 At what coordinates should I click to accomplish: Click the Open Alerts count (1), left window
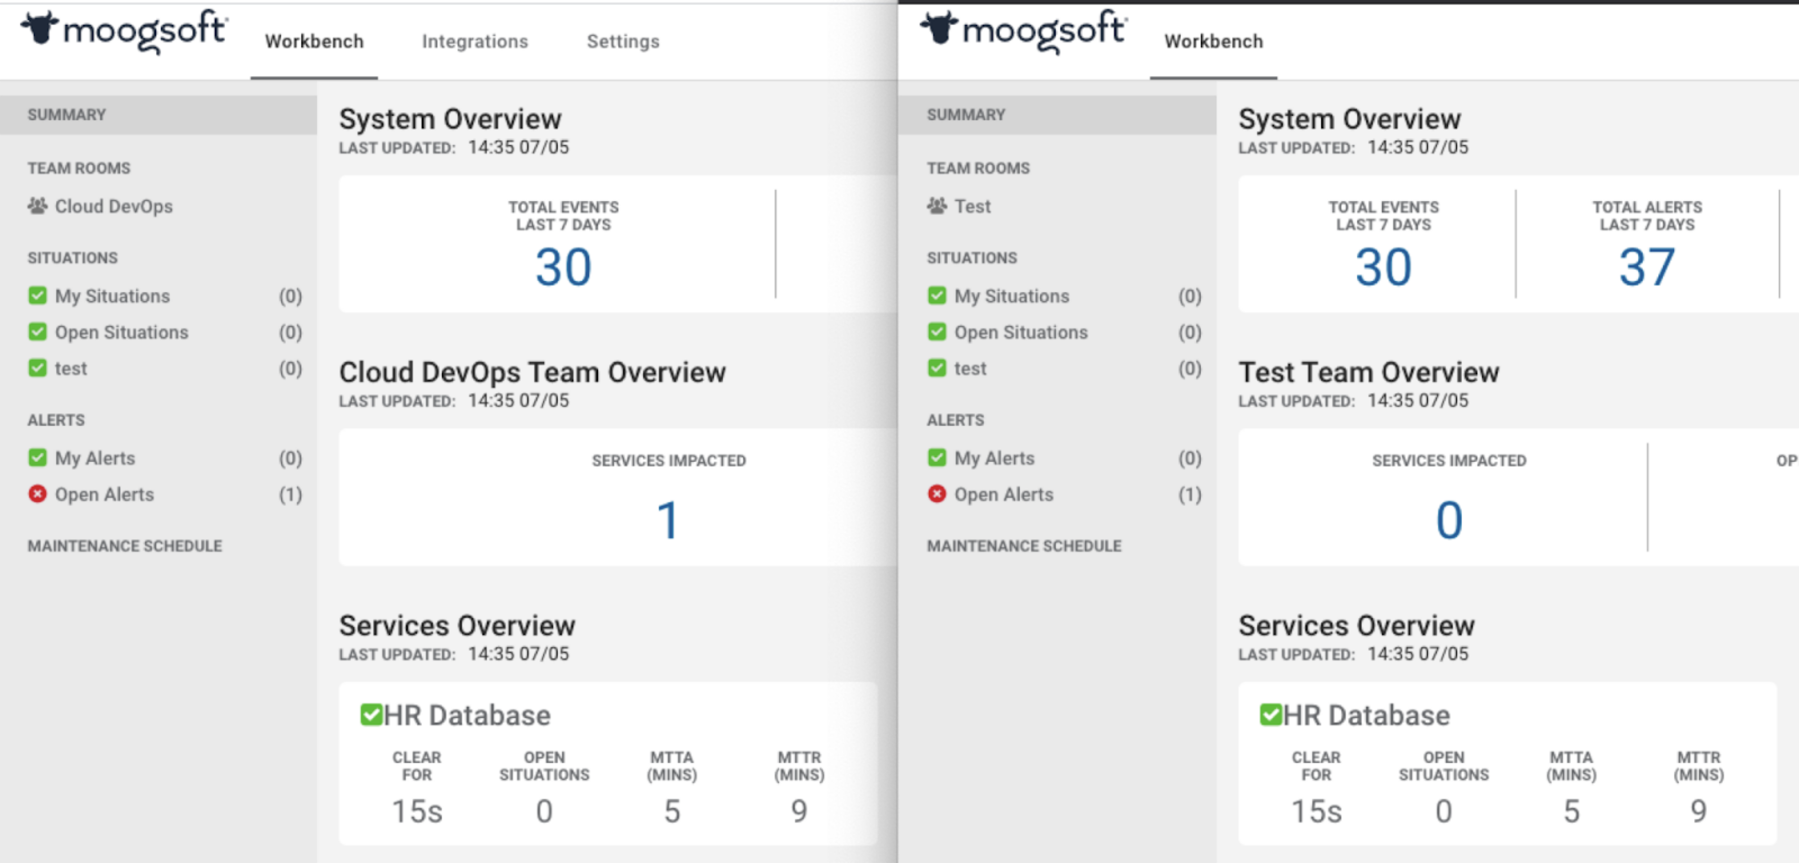pyautogui.click(x=291, y=494)
